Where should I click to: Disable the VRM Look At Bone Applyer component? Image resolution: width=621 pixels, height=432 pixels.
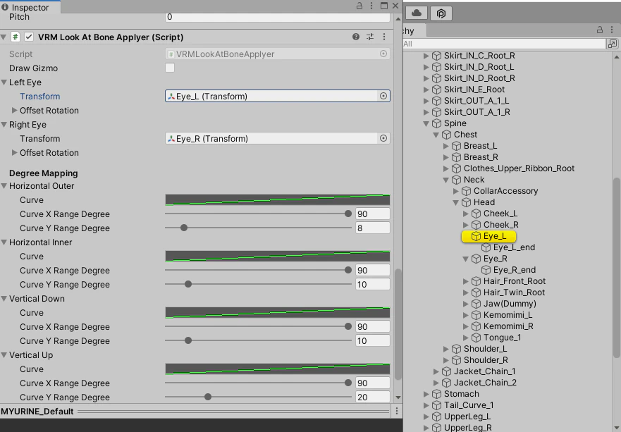28,37
